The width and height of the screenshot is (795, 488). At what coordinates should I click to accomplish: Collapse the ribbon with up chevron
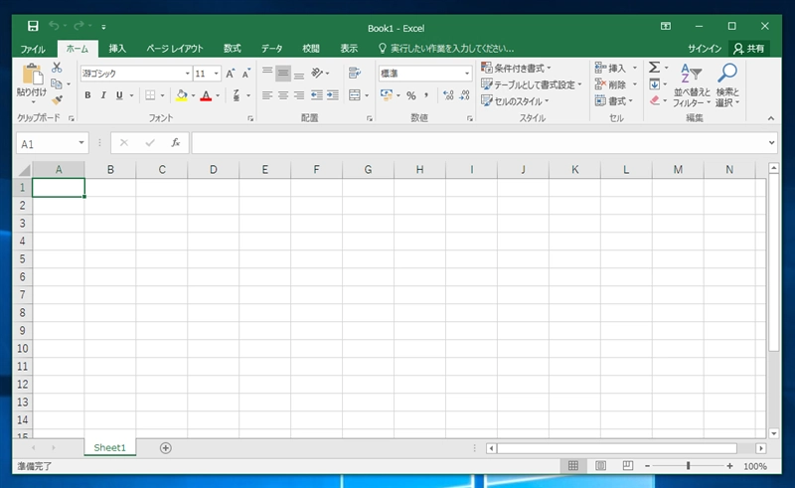point(771,118)
